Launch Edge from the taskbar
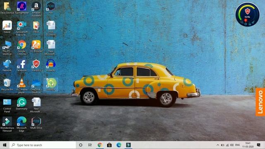Screen dimensions: 265x149 (119, 145)
